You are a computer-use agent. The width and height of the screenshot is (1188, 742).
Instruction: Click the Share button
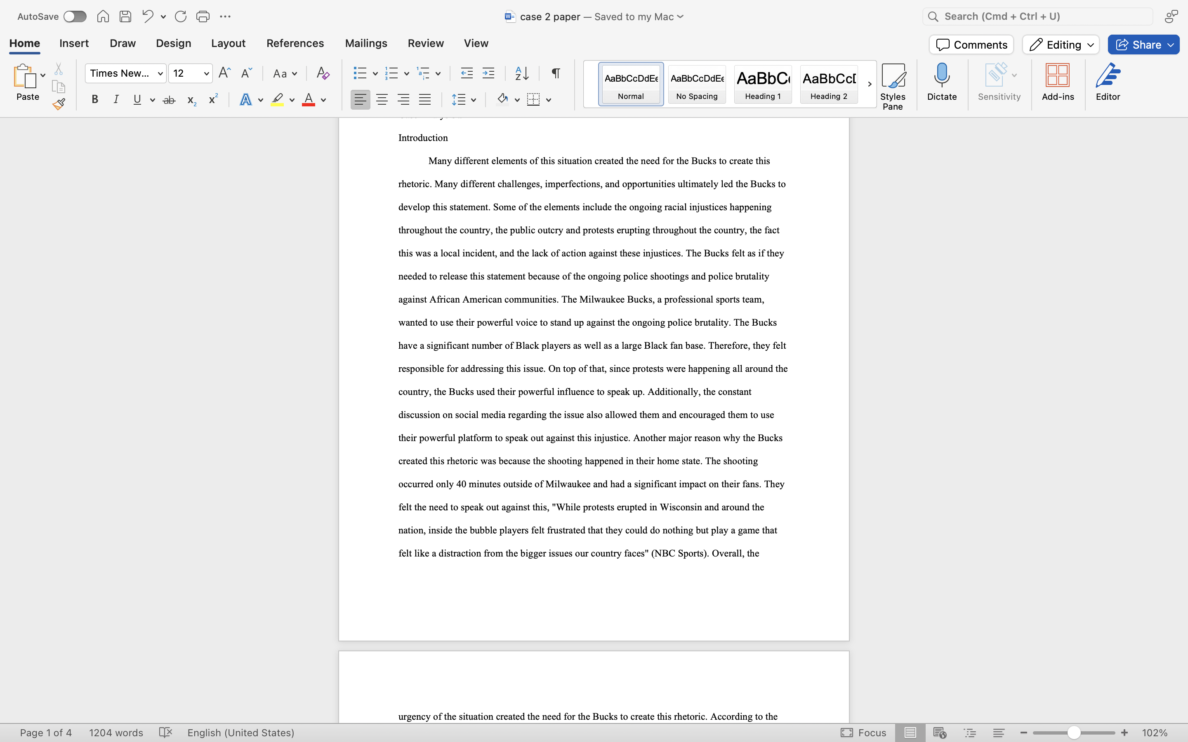[x=1143, y=44]
